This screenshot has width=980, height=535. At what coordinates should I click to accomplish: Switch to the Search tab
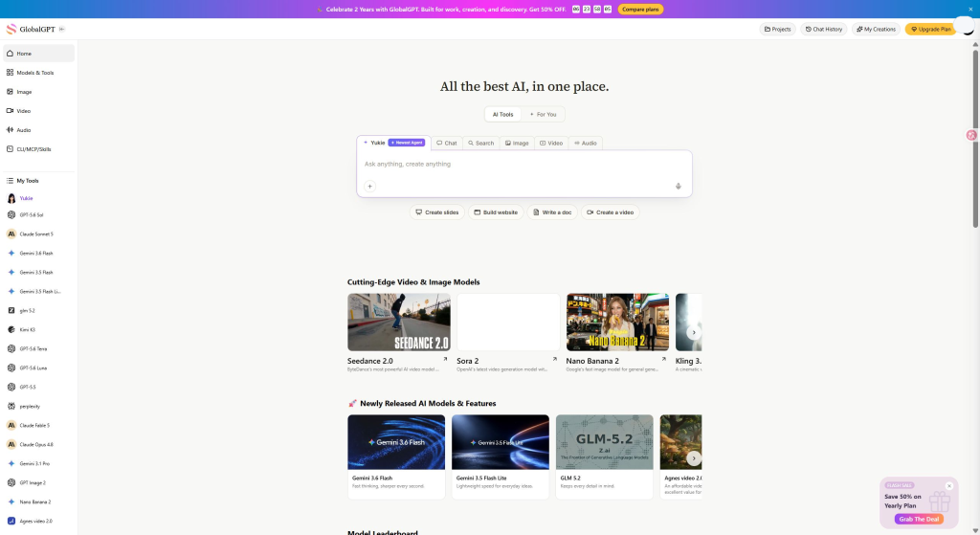(481, 144)
